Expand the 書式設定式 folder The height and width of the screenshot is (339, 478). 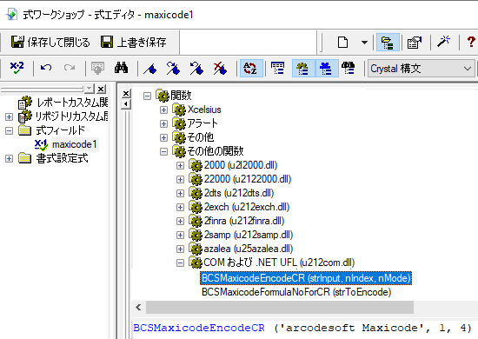pyautogui.click(x=9, y=158)
